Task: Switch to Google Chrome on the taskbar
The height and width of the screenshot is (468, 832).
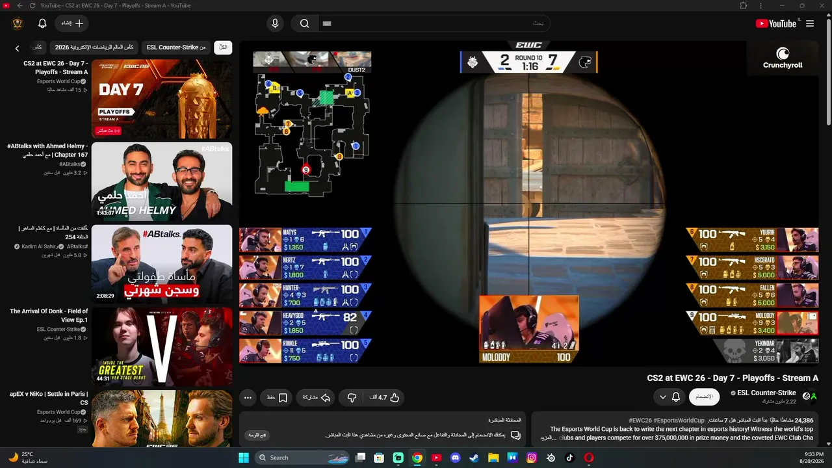Action: (x=417, y=458)
